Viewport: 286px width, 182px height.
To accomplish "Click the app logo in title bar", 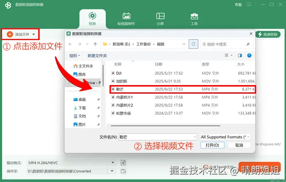I will [8, 5].
